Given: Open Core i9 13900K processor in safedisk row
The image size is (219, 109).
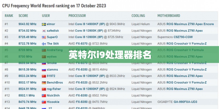Looking at the screenshot, I should [89, 31].
